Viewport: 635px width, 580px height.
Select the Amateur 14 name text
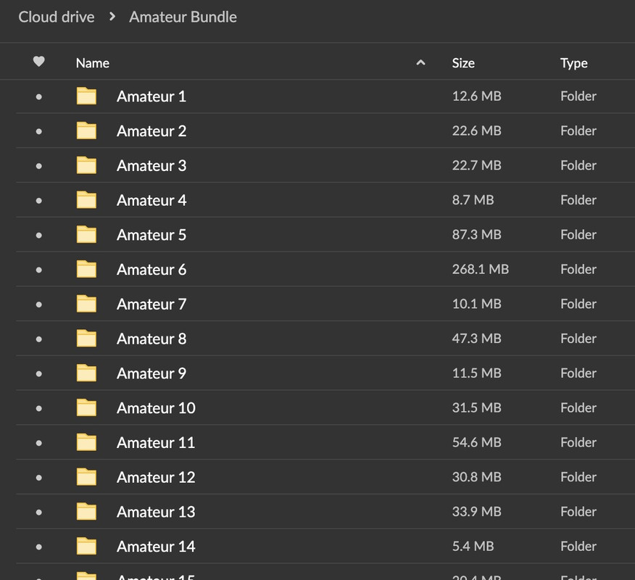coord(156,547)
